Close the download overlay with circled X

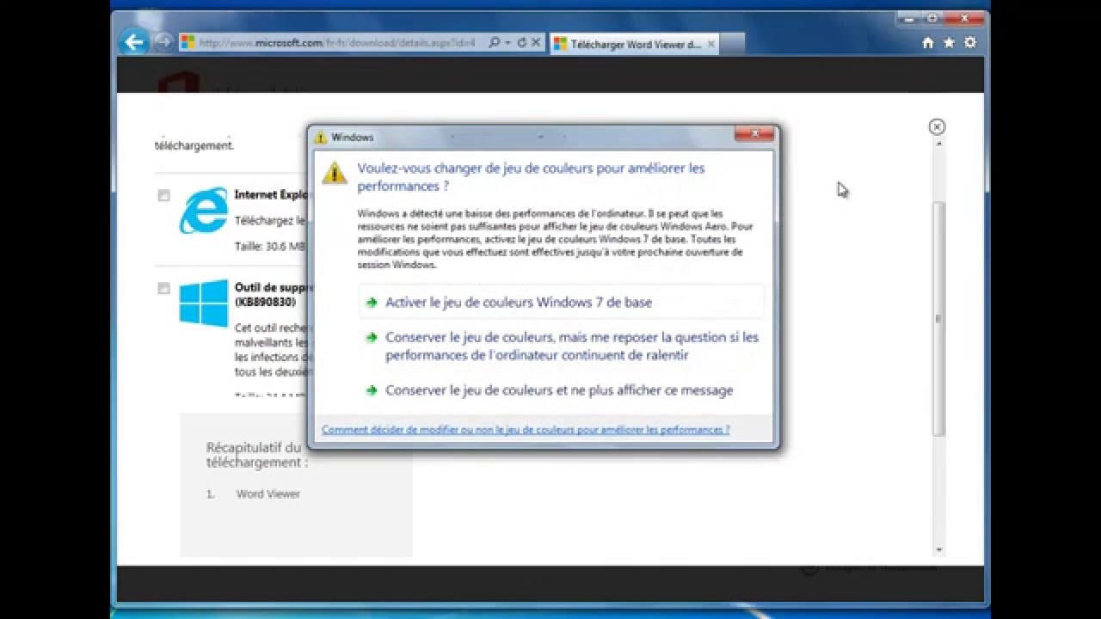937,126
